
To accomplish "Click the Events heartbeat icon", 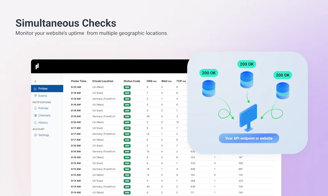I will 35,96.
